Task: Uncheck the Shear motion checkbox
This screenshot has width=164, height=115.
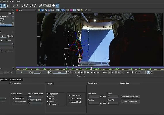Action: (x=48, y=101)
